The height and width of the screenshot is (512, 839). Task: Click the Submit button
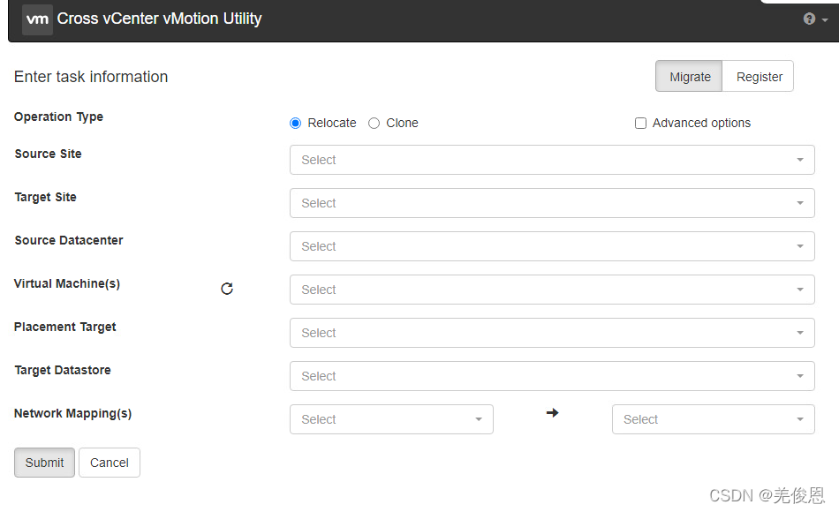[44, 463]
